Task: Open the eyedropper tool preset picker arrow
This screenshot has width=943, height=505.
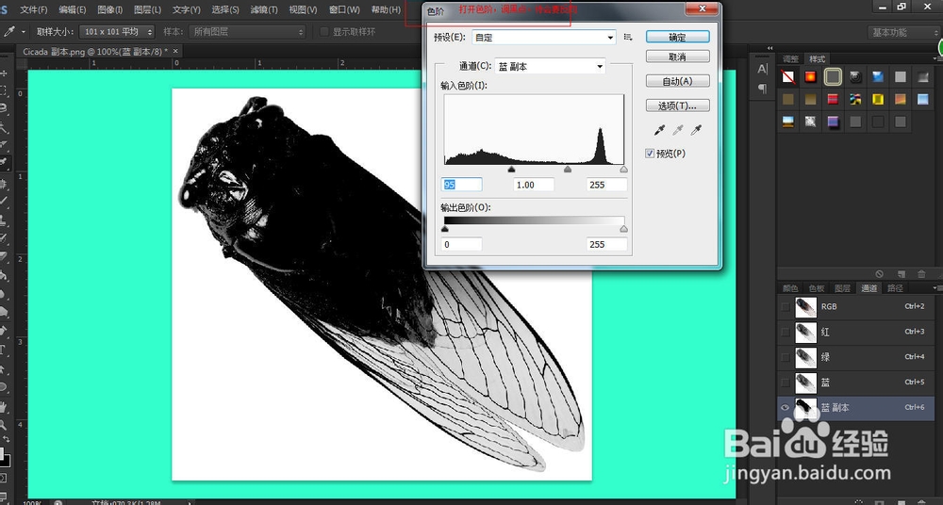Action: point(24,32)
